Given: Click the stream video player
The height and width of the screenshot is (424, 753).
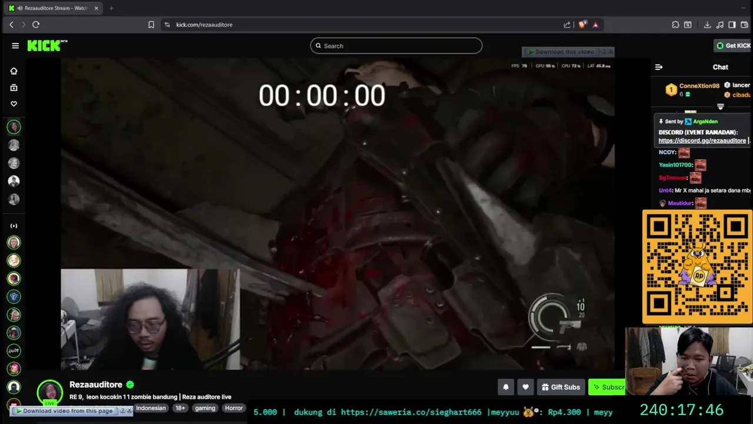Looking at the screenshot, I should tap(338, 214).
